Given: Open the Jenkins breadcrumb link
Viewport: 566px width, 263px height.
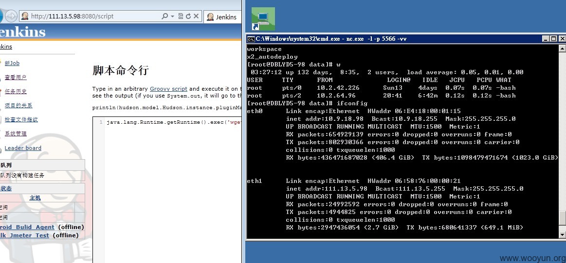Looking at the screenshot, I should tap(6, 47).
